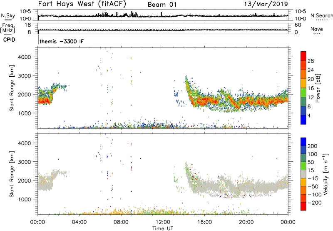Click the '1000' tick on the velocity panel
The width and height of the screenshot is (333, 231).
pyautogui.click(x=25, y=199)
